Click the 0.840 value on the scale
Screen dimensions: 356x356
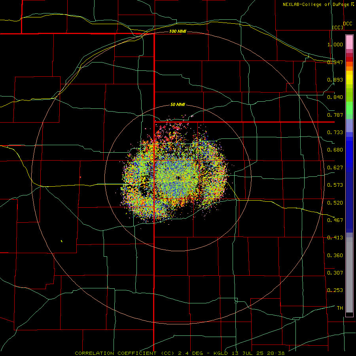pos(335,97)
